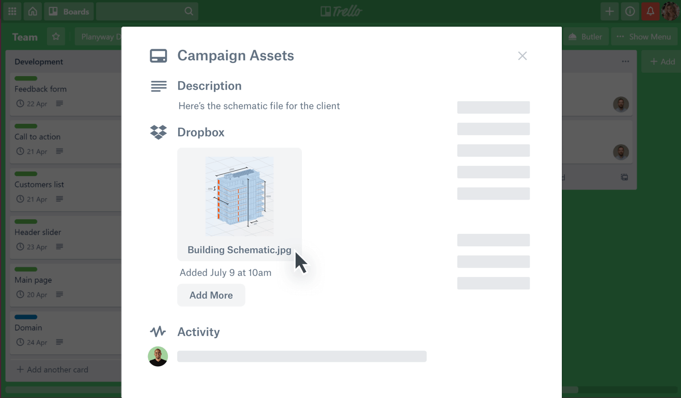Open the list actions ellipsis menu
The height and width of the screenshot is (398, 681).
(625, 61)
